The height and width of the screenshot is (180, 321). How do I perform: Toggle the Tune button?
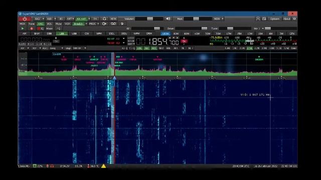coord(32,24)
